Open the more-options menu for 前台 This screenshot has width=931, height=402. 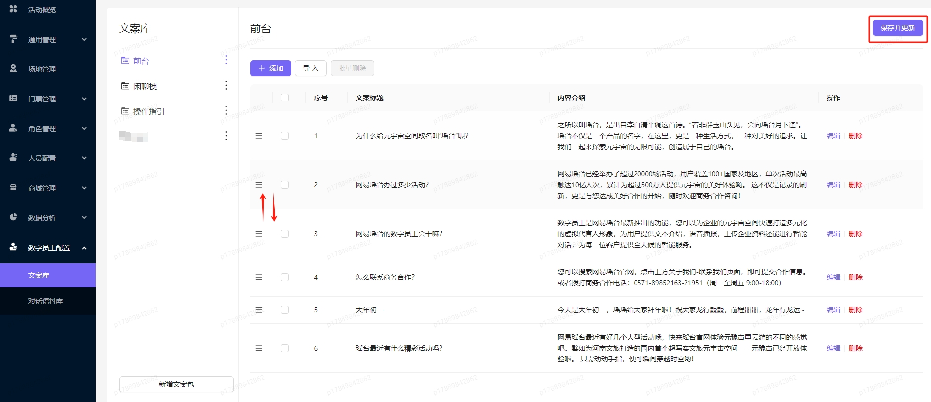pyautogui.click(x=226, y=60)
